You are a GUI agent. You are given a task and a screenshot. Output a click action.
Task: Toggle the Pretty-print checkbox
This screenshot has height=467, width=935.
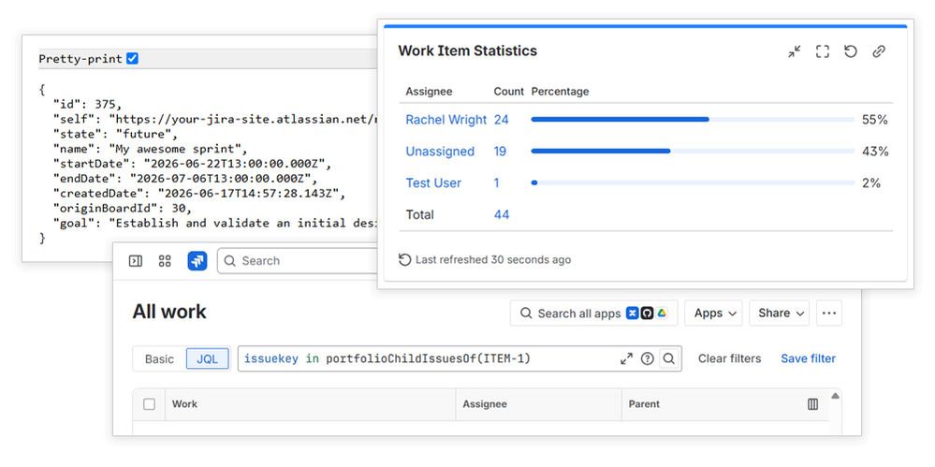point(132,58)
